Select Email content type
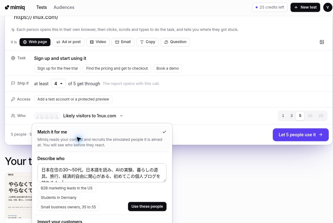The image size is (333, 223). [123, 42]
